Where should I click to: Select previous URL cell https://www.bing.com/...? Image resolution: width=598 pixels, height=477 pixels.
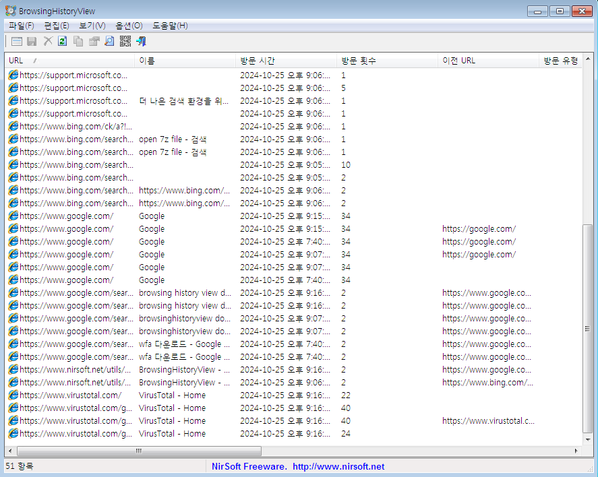point(488,382)
